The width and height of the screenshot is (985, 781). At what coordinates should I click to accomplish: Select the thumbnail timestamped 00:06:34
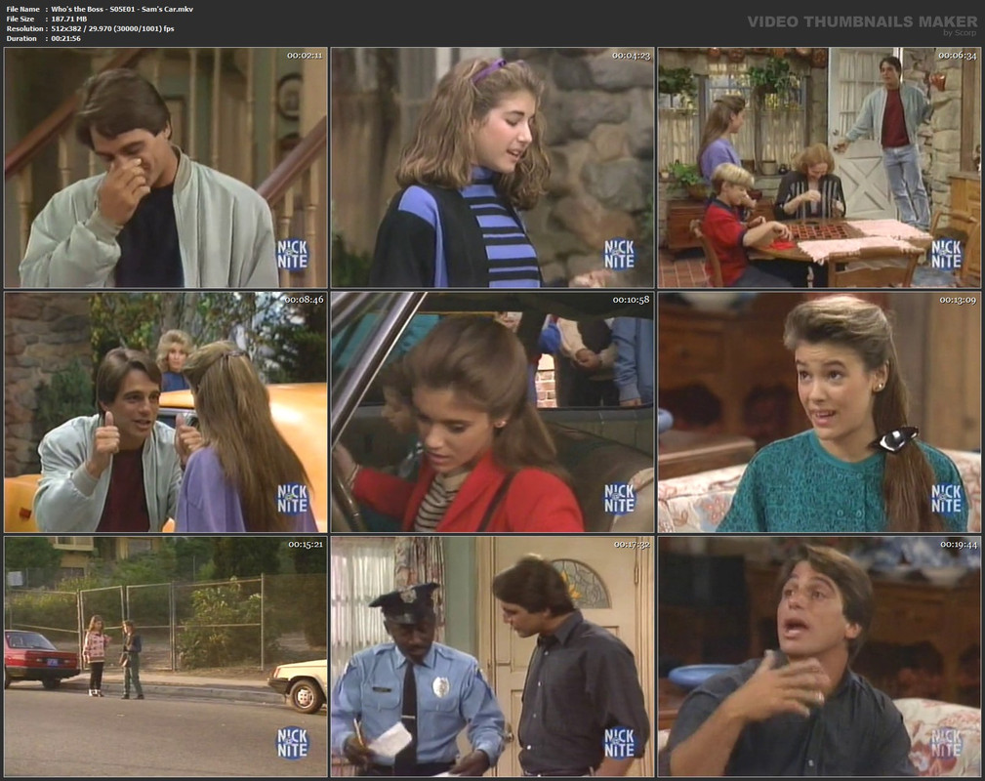819,168
